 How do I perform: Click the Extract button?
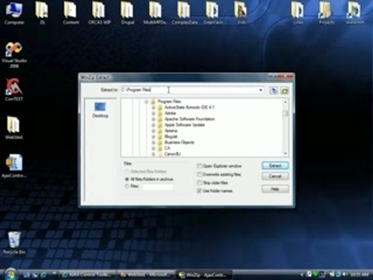pyautogui.click(x=275, y=166)
